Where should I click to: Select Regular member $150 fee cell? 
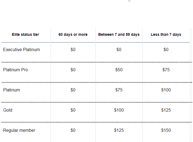click(166, 130)
